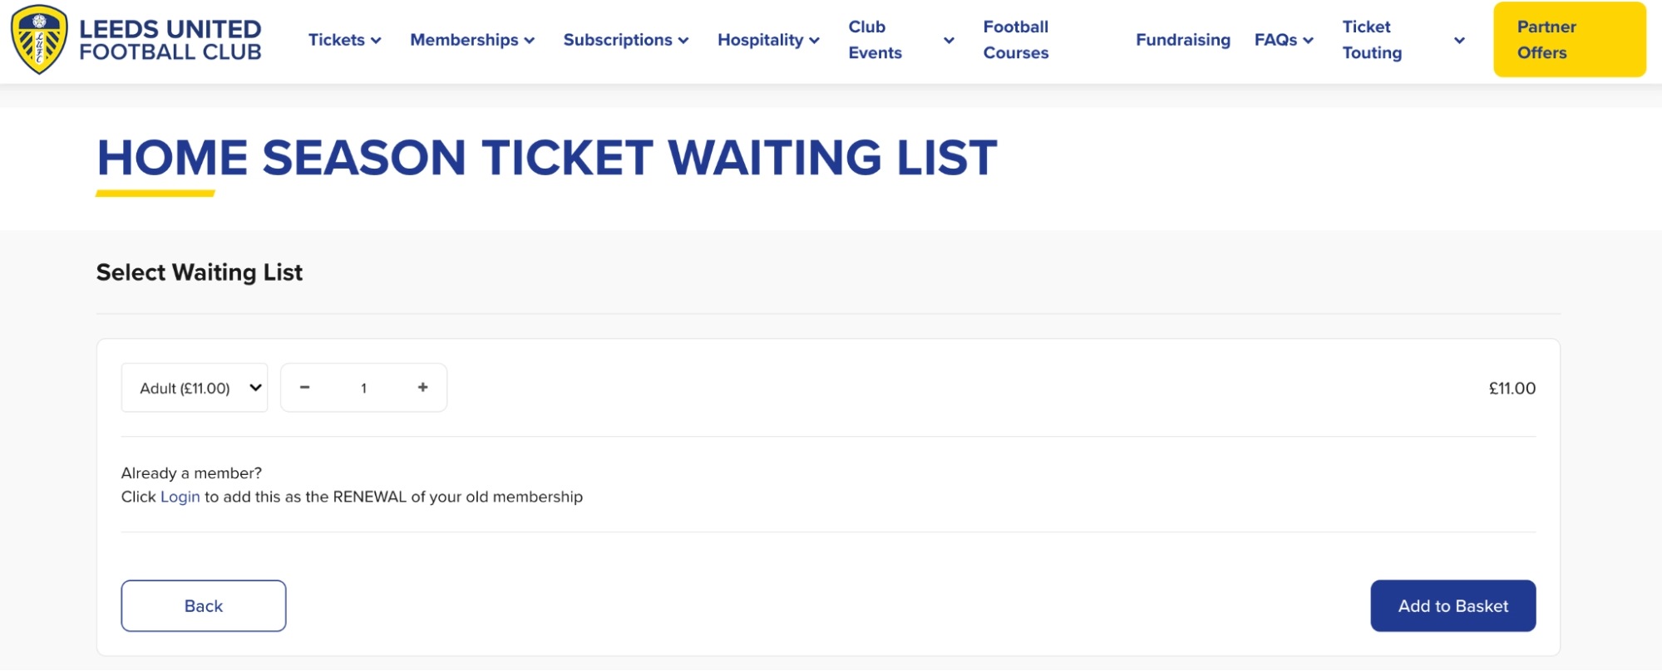Click the £11.00 price display

pos(1513,388)
